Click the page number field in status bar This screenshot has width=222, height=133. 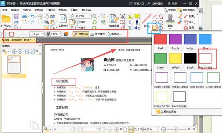[x=91, y=129]
